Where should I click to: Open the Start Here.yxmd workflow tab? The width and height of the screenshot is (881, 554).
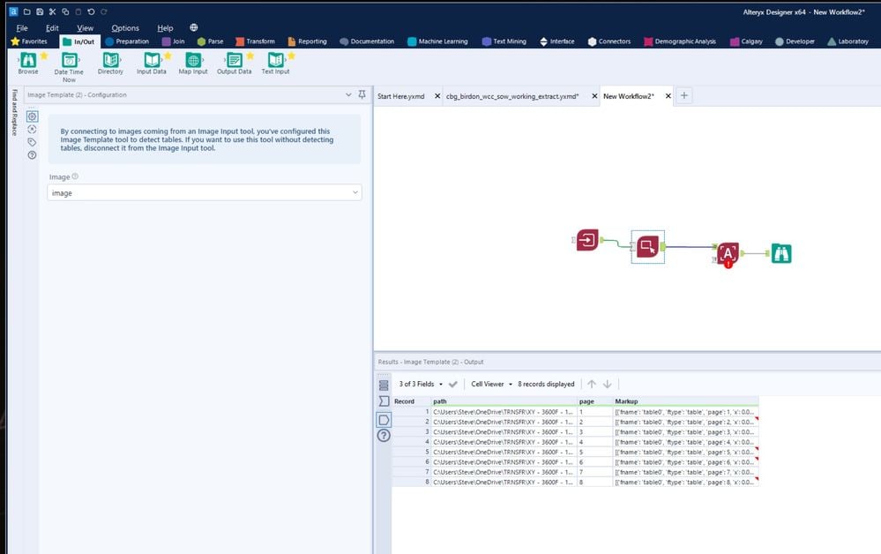click(401, 96)
